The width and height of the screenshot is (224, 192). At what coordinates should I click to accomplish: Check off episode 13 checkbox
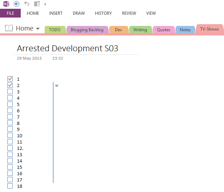(10, 154)
